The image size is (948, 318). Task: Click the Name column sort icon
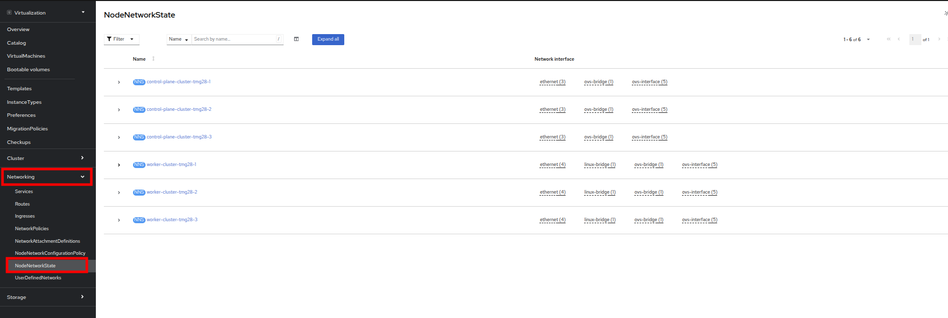coord(153,59)
